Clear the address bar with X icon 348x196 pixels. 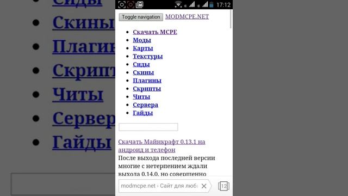[x=204, y=186]
